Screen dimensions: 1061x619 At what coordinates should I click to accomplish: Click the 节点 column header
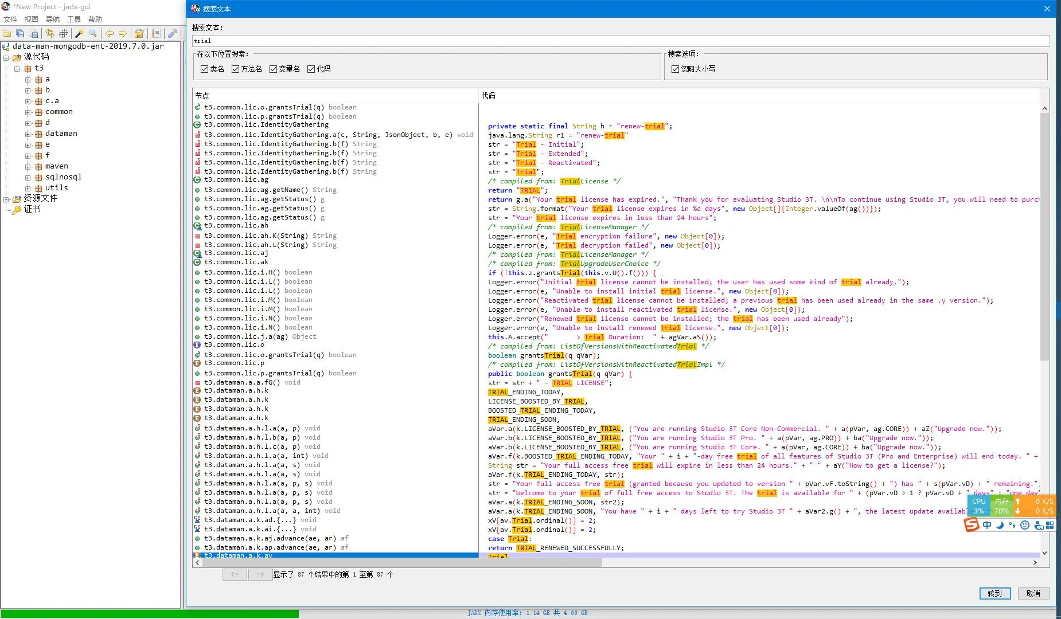pos(335,96)
